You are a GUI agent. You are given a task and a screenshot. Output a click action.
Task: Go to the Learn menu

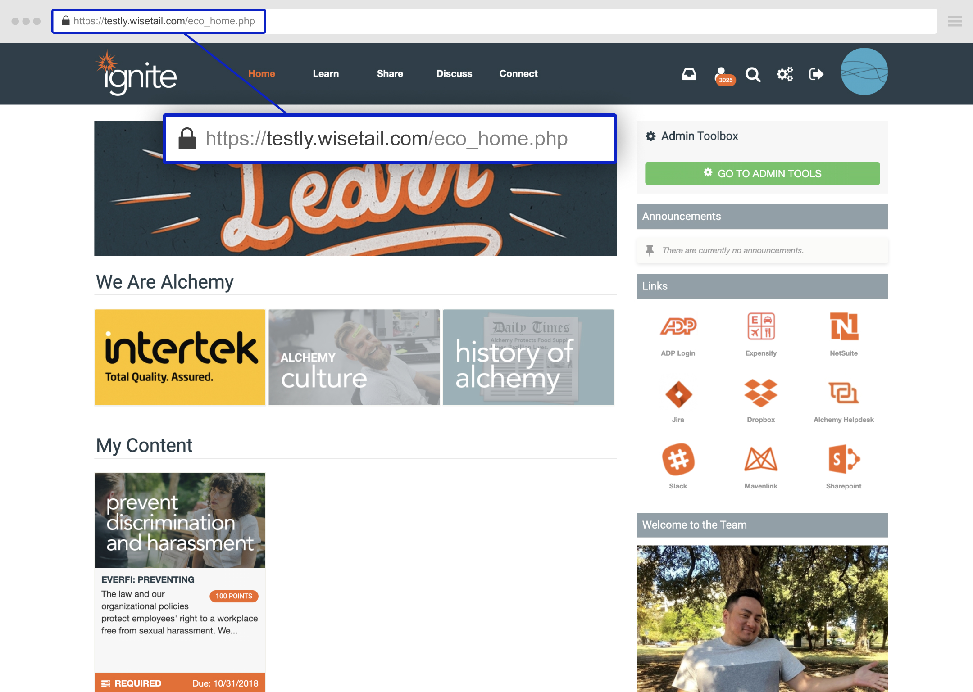click(326, 74)
